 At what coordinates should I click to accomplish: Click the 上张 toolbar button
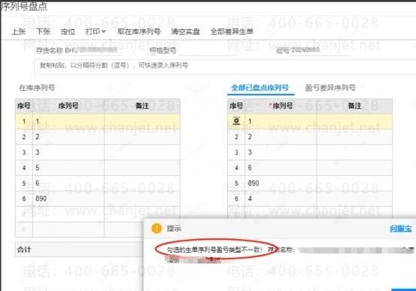coord(19,32)
